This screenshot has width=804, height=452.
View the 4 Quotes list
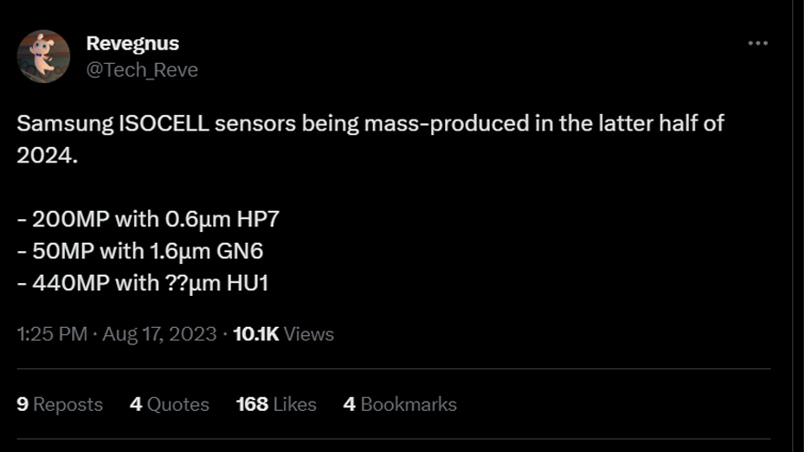pos(169,404)
